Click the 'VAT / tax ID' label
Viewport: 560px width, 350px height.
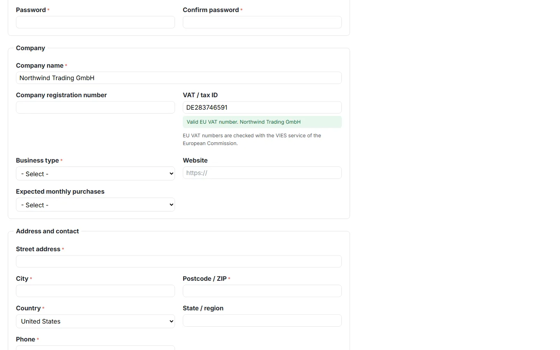[200, 95]
